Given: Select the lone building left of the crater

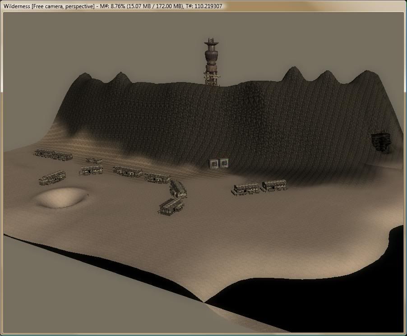Looking at the screenshot, I should coord(52,177).
